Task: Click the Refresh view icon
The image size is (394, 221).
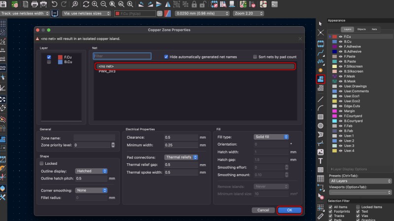Action: click(x=87, y=4)
